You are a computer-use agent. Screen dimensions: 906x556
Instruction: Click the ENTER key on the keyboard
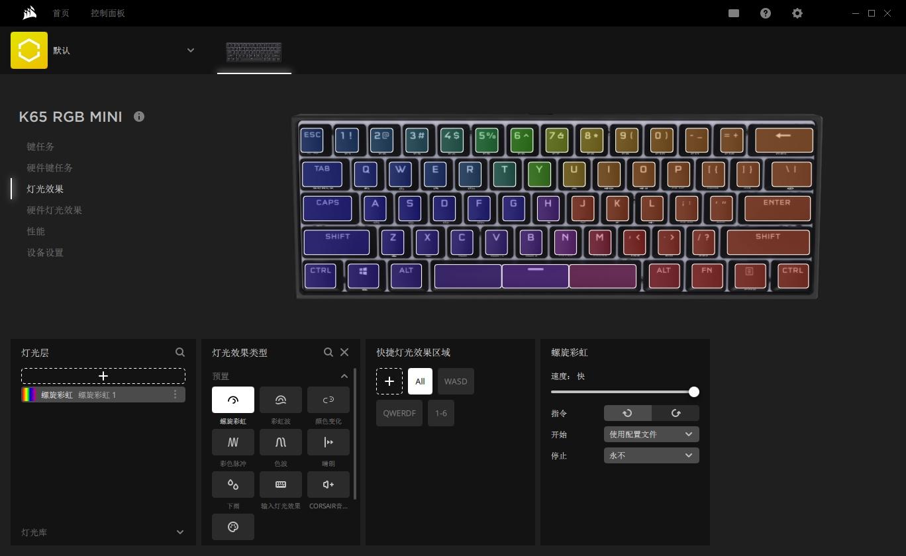click(x=778, y=208)
